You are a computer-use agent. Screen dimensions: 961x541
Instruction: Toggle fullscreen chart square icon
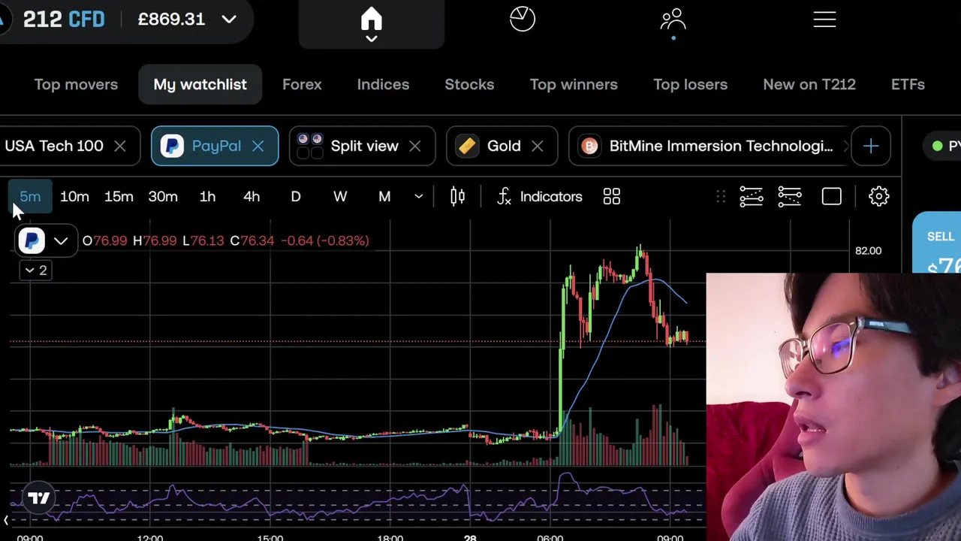[x=832, y=197]
